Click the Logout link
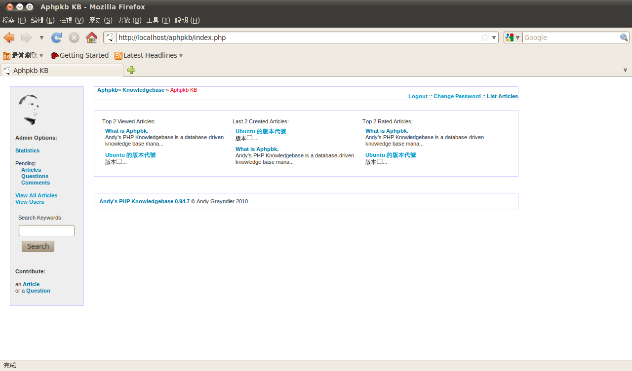632x371 pixels. pos(418,96)
